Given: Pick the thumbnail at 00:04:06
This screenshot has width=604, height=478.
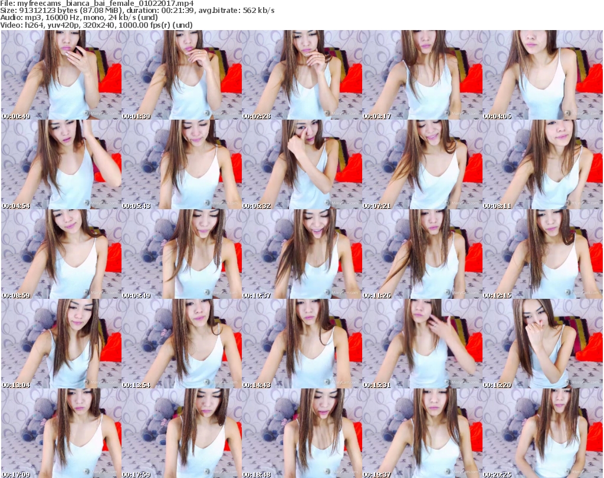Looking at the screenshot, I should pyautogui.click(x=543, y=75).
